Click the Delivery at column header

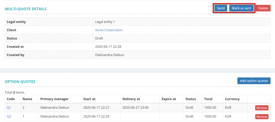click(131, 99)
